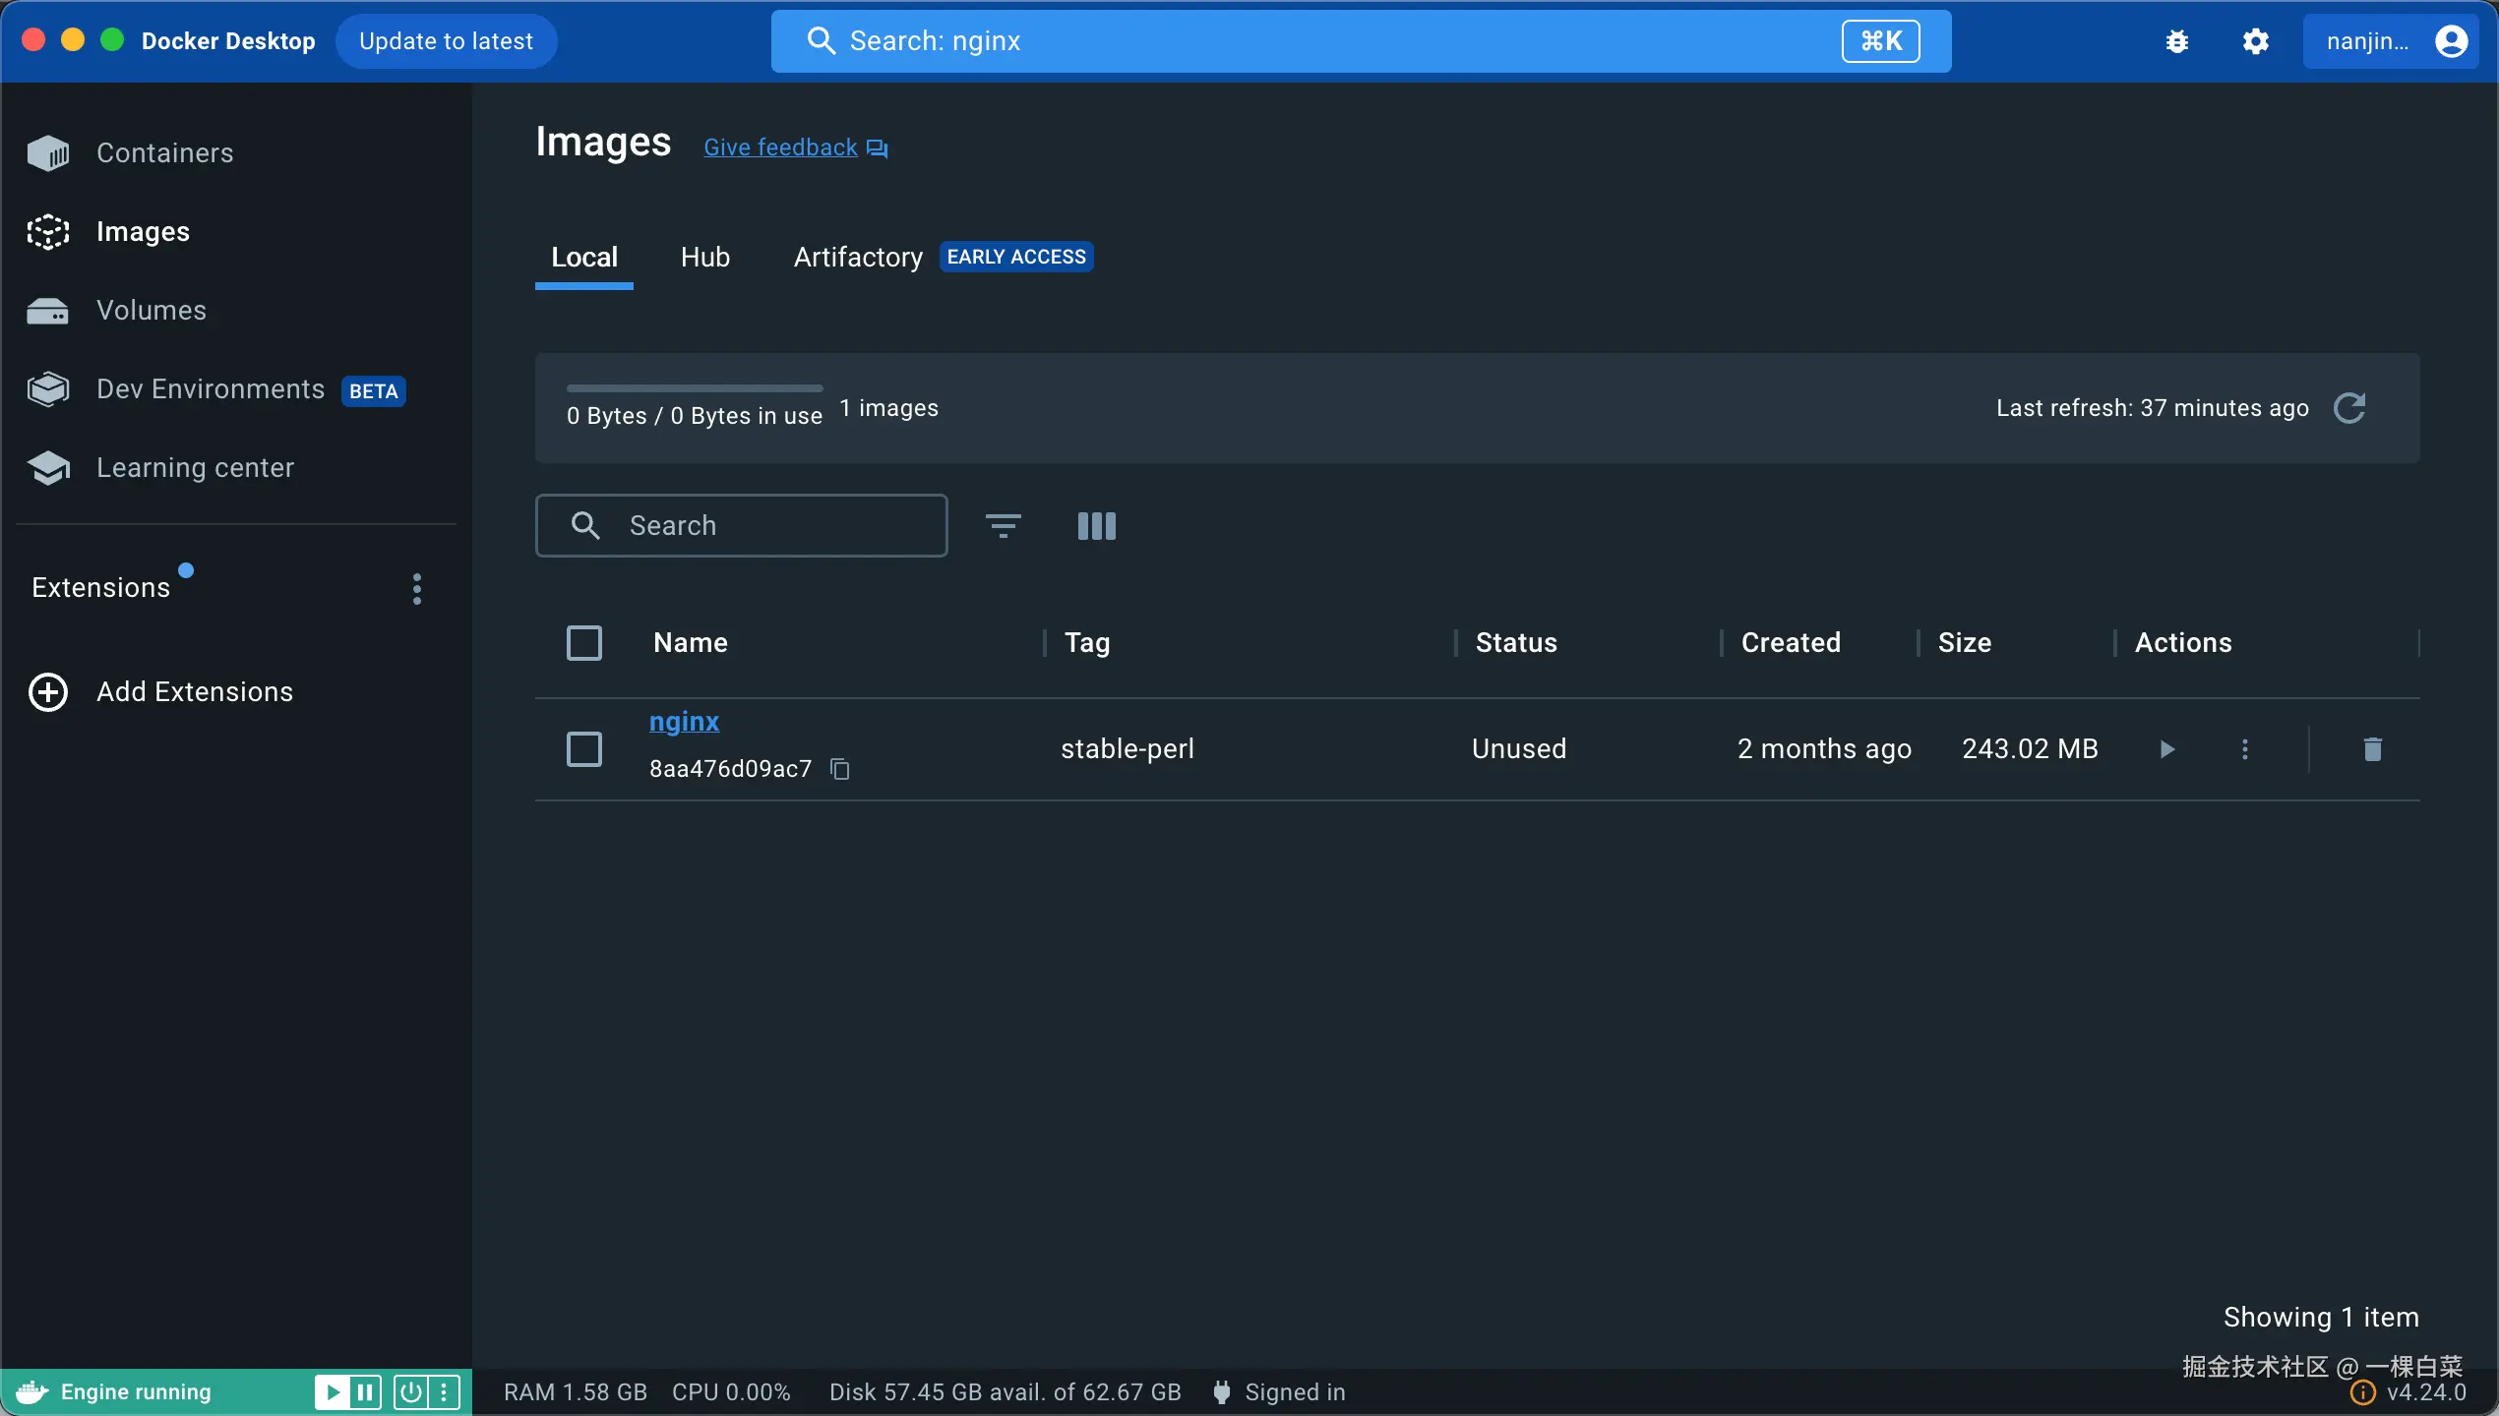
Task: Switch to the Hub tab
Action: coord(704,258)
